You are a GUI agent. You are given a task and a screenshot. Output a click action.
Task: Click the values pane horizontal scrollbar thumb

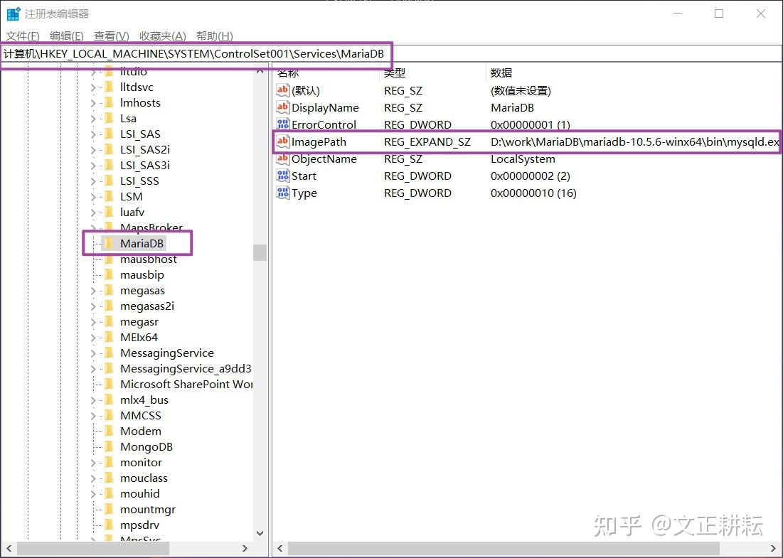(x=504, y=548)
